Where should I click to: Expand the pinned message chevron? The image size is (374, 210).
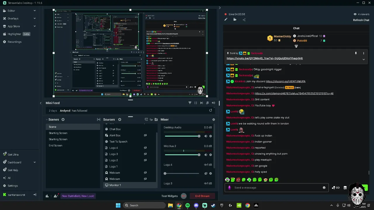(x=363, y=59)
